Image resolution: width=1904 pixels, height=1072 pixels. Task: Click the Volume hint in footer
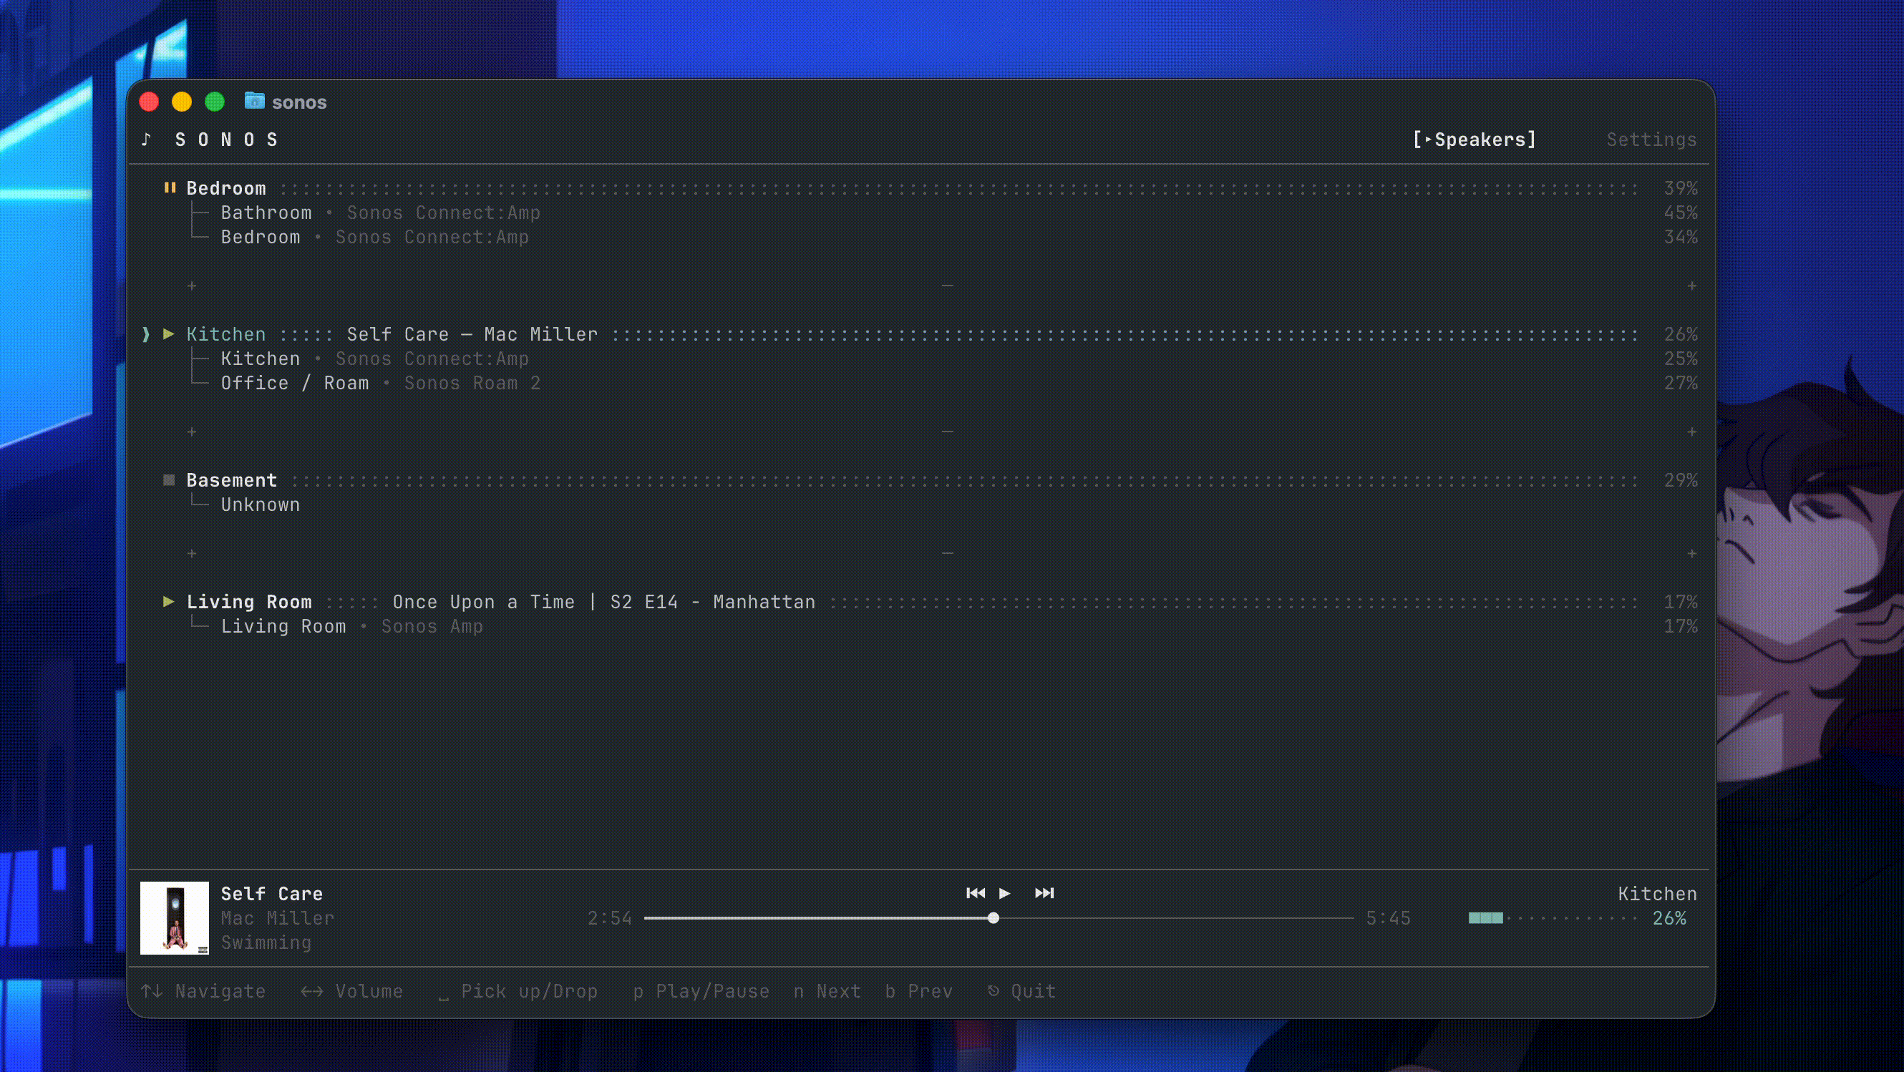pos(352,991)
